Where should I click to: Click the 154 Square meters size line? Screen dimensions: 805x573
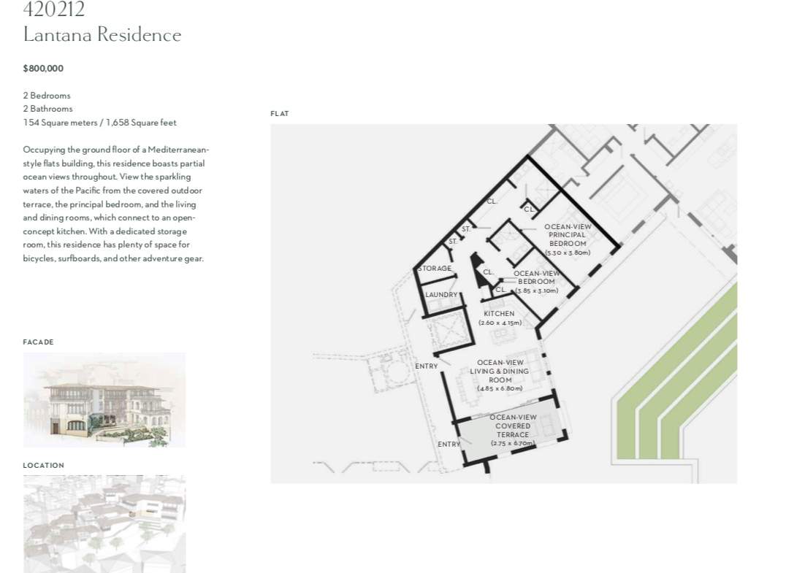(99, 123)
